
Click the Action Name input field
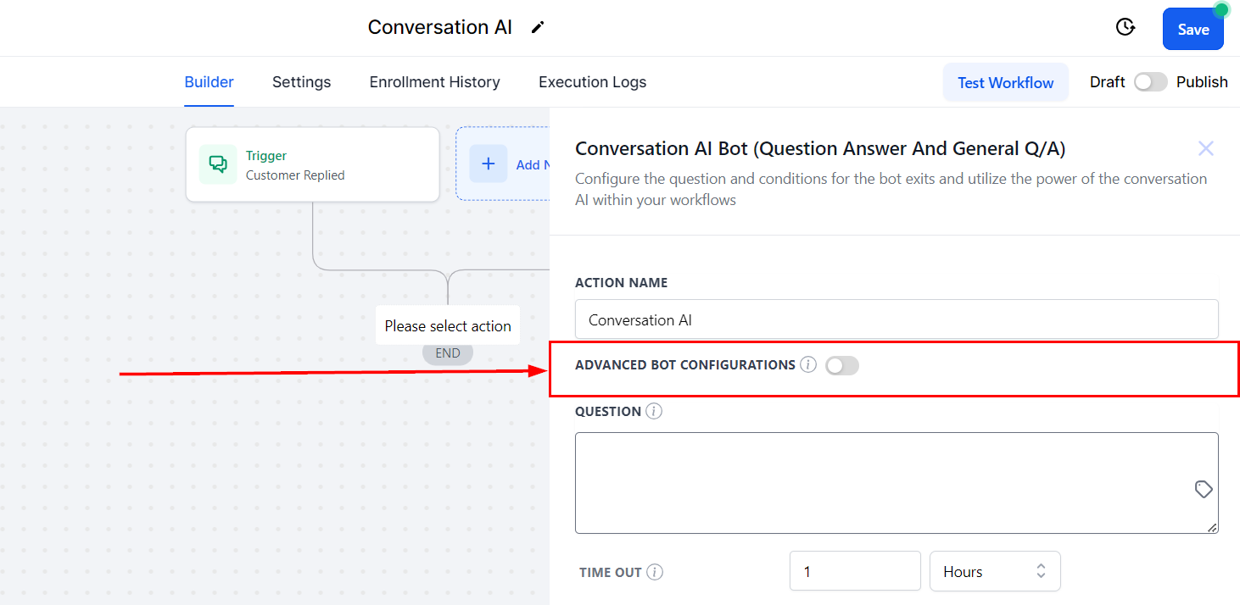tap(896, 320)
